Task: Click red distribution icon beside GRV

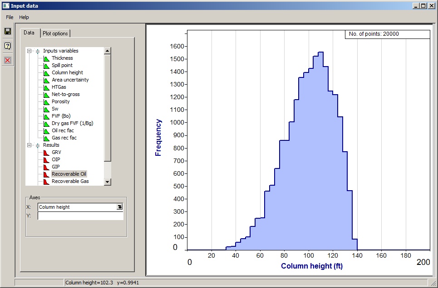Action: [46, 152]
